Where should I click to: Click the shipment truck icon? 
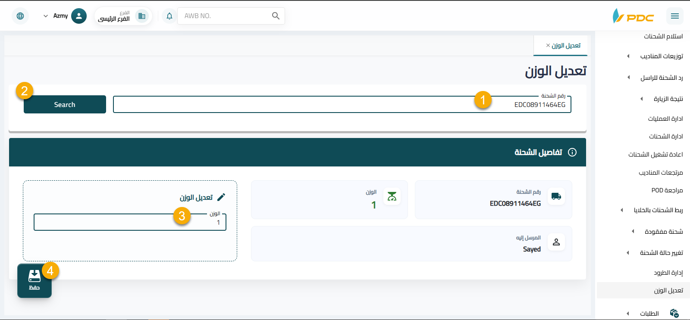click(556, 196)
